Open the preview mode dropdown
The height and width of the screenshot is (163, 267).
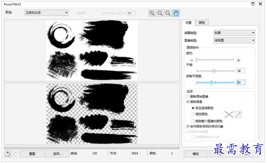(x=47, y=13)
